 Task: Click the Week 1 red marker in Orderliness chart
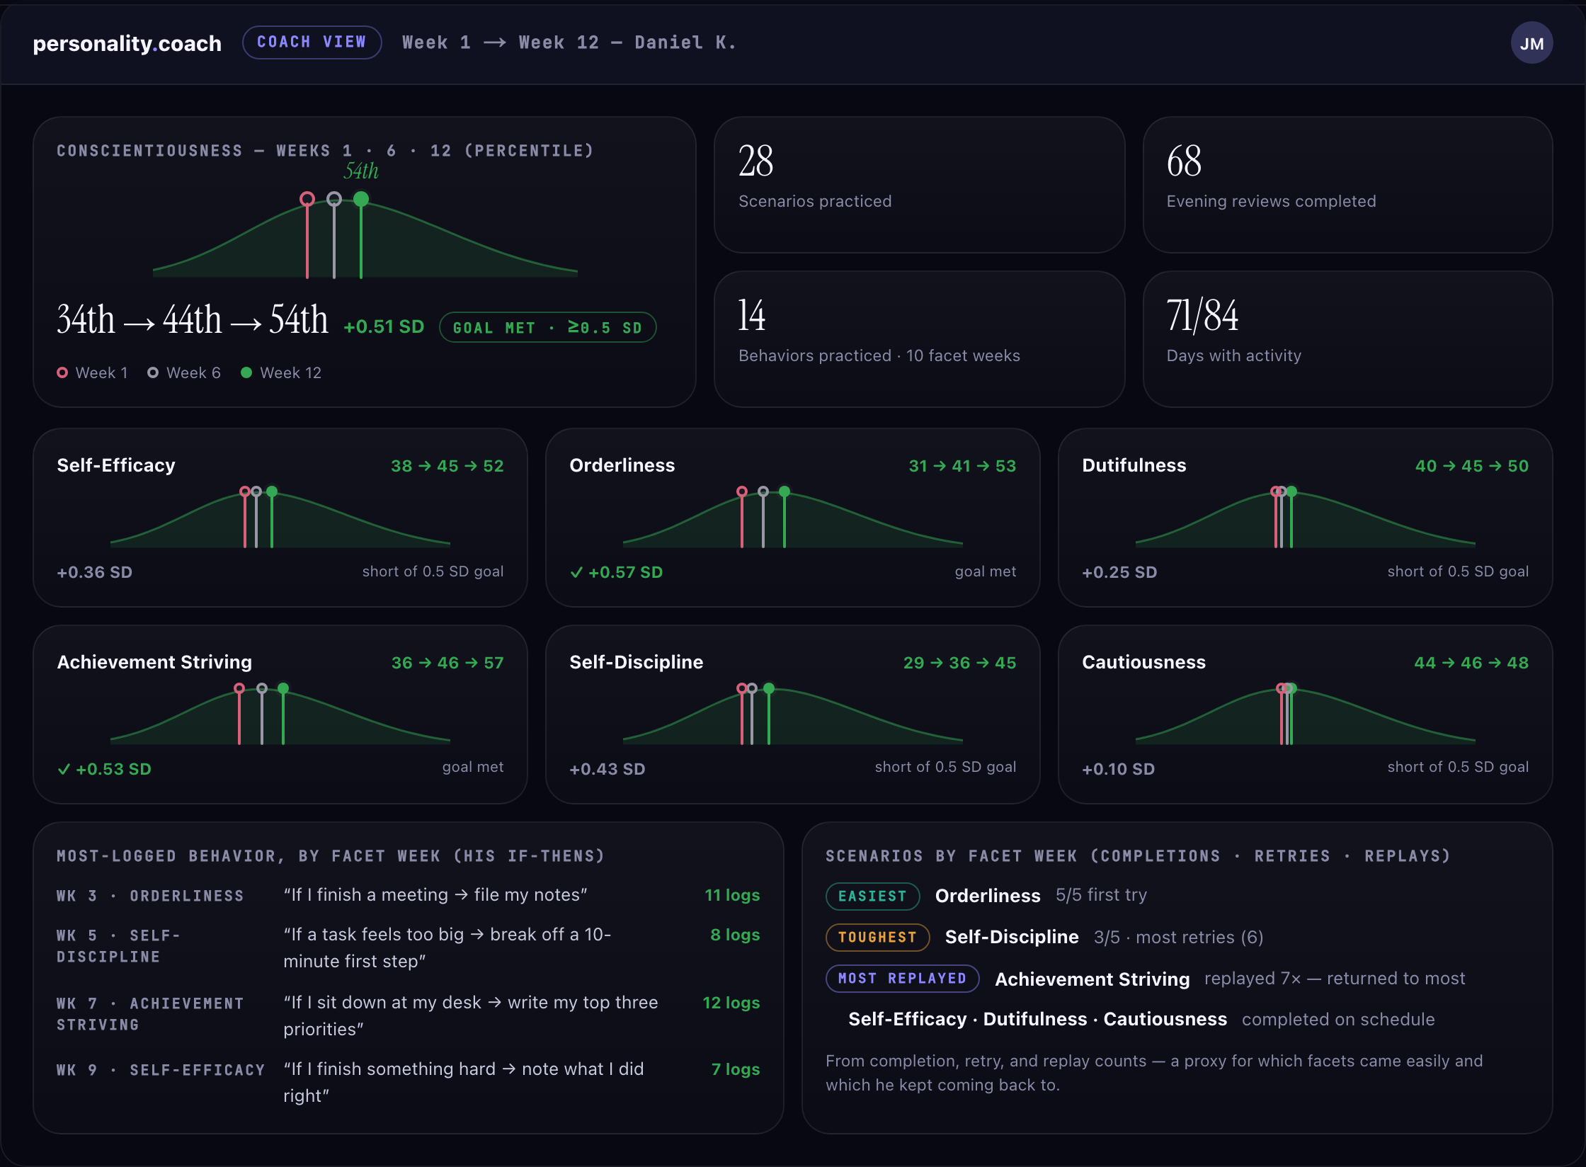[x=742, y=491]
